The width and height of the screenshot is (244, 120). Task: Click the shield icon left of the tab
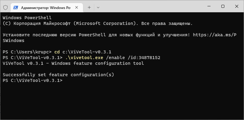tap(6, 7)
